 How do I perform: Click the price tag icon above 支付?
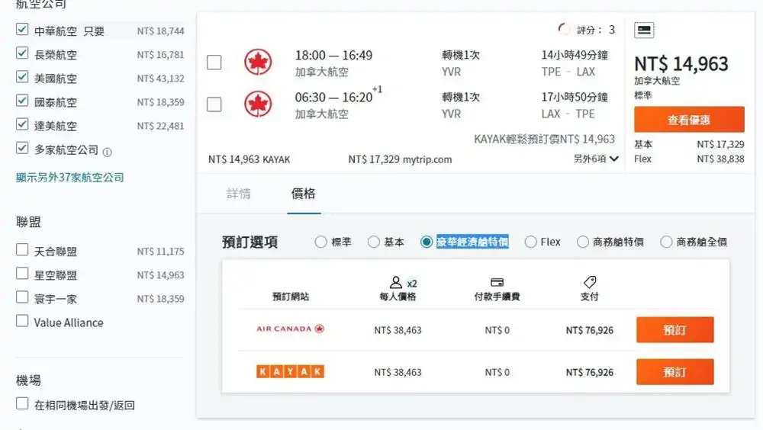tap(590, 282)
